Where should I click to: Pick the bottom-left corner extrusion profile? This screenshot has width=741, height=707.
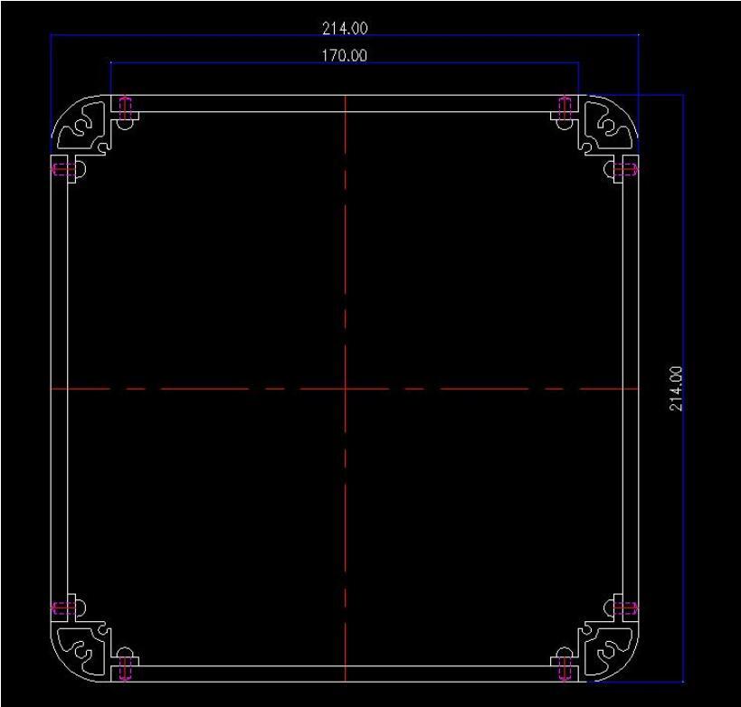pyautogui.click(x=86, y=650)
